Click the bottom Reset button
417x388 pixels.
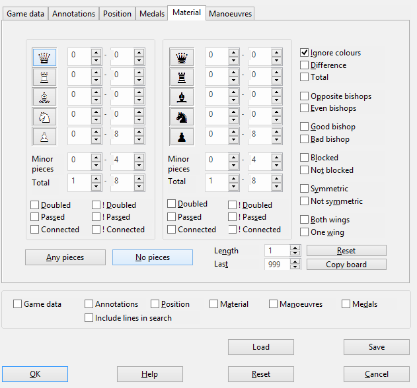tap(261, 374)
